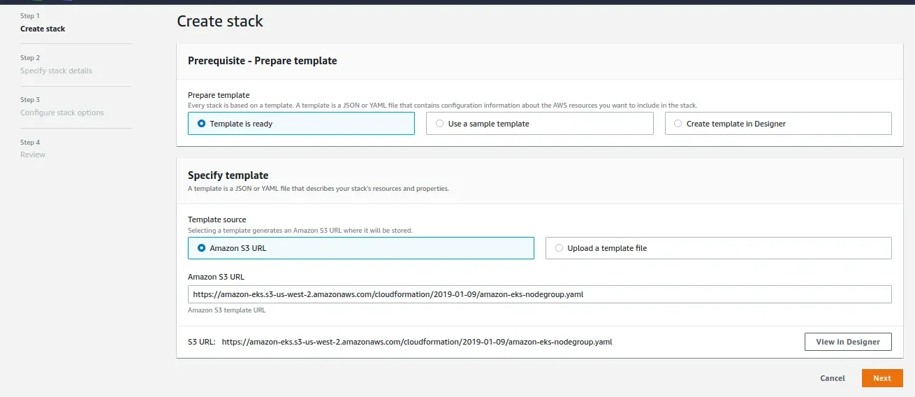This screenshot has height=397, width=915.
Task: Jump to Step 2 Specify stack details
Action: click(x=56, y=71)
